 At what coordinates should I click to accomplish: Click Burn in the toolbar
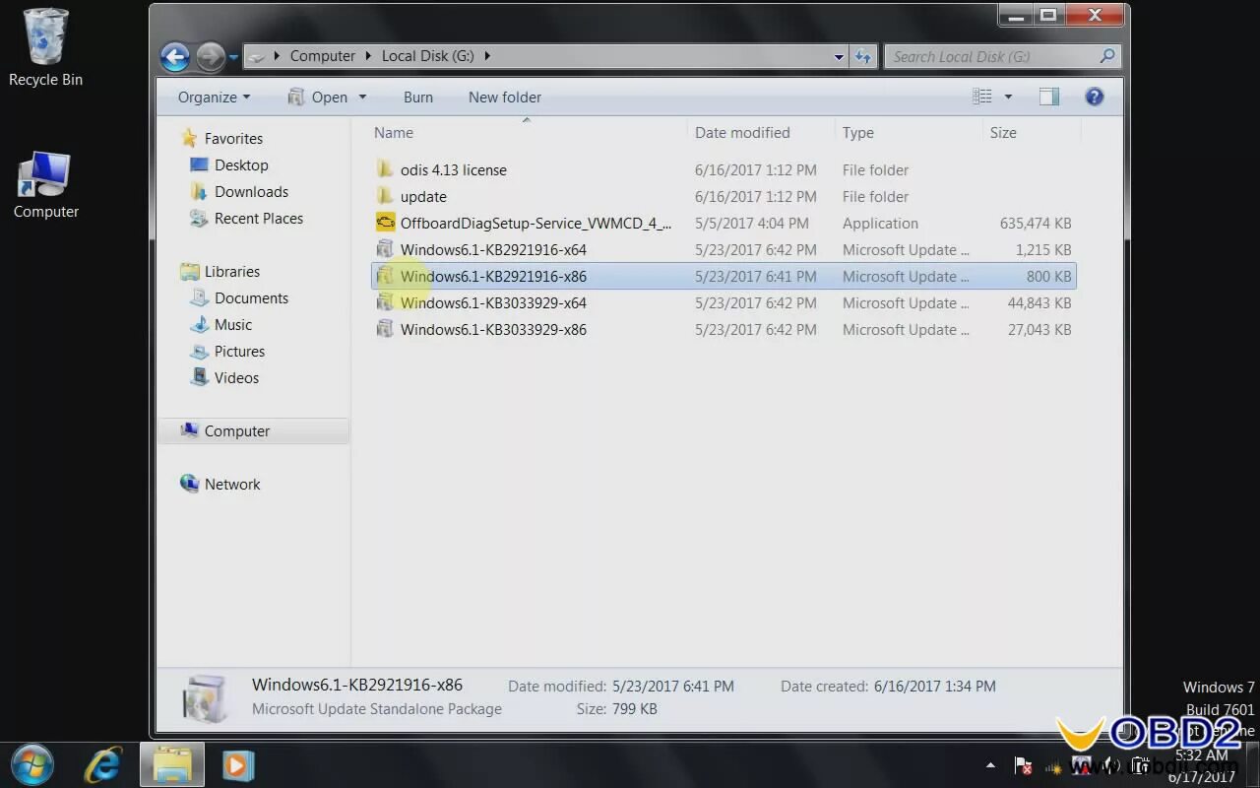418,97
